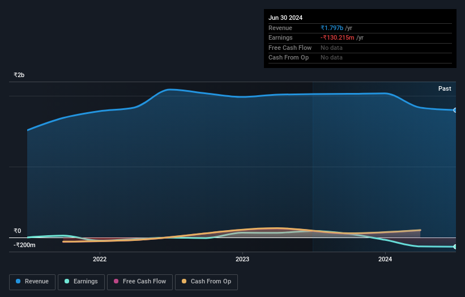Click the pink Free Cash Flow legend dot

coord(116,281)
